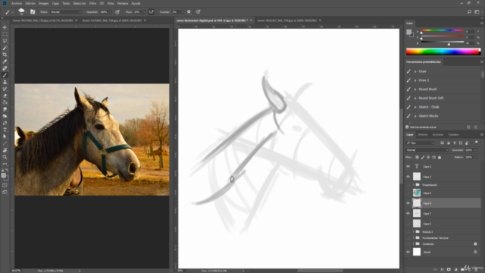
Task: Expand the Fundamentos Tecnicos group
Action: coord(414,237)
